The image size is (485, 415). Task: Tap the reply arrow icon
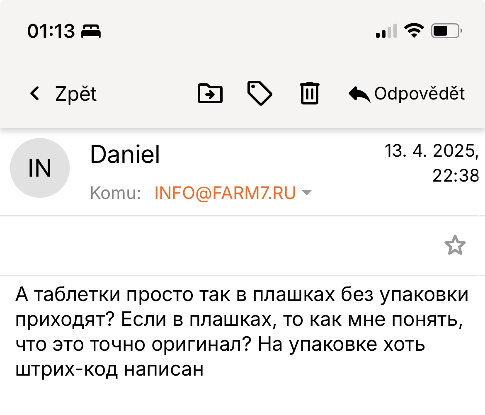click(359, 94)
